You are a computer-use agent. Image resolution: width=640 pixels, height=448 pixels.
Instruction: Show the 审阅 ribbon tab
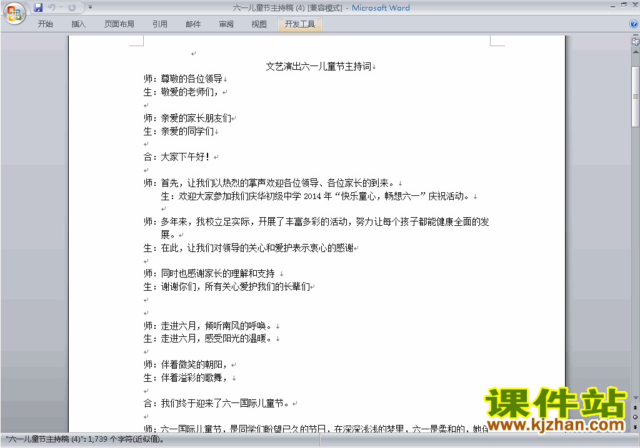coord(226,24)
